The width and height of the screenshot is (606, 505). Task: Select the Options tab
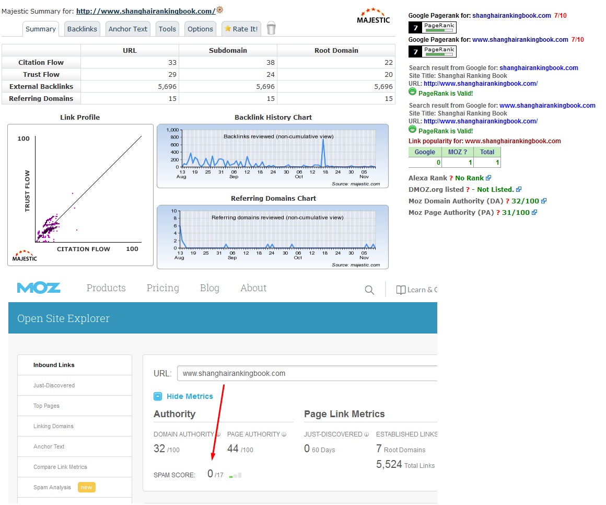click(x=200, y=29)
